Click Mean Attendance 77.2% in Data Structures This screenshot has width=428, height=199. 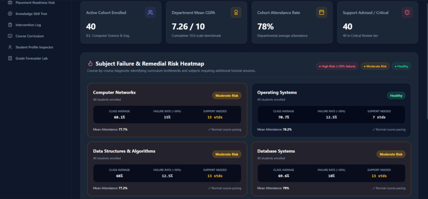click(110, 188)
